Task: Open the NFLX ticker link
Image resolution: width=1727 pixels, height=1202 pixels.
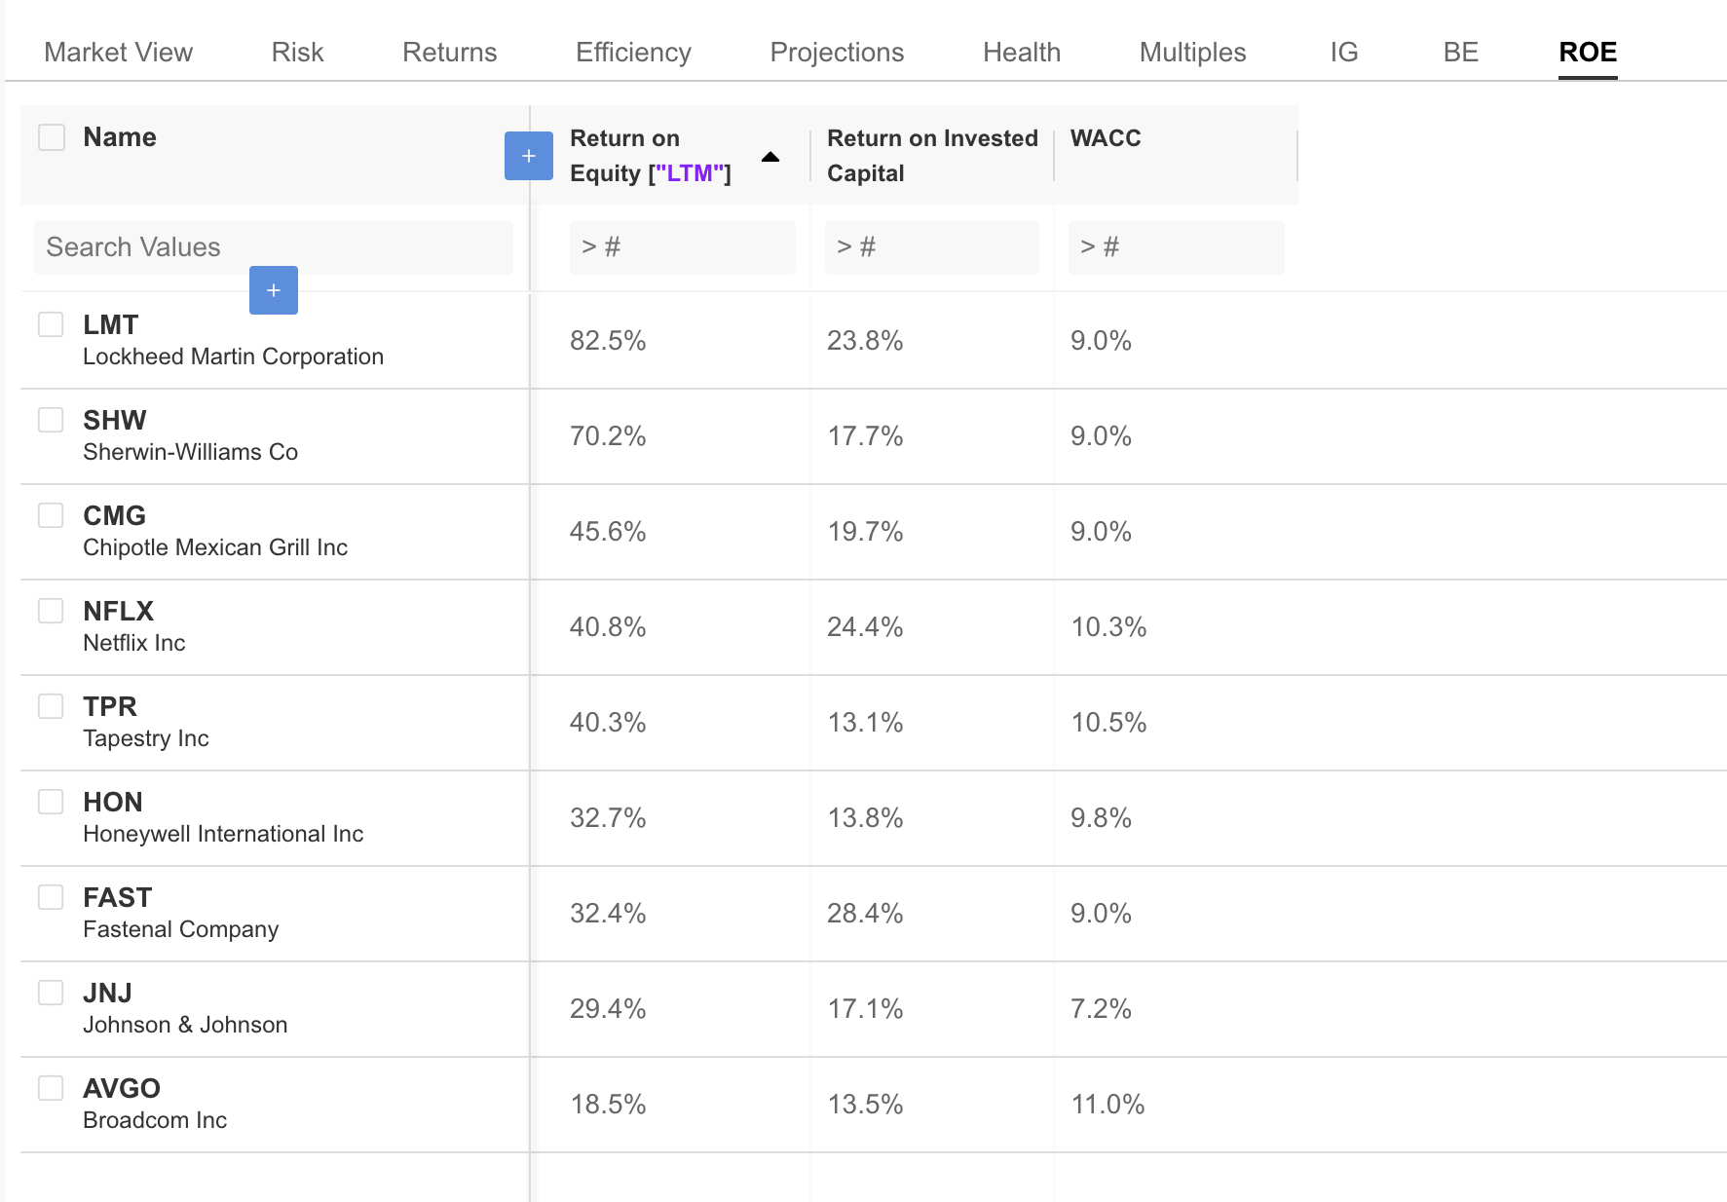Action: [x=119, y=611]
